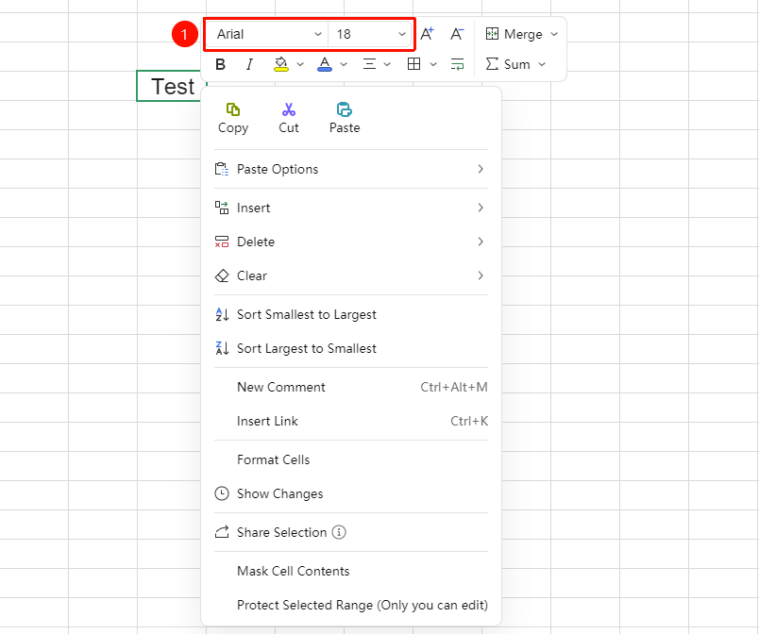Apply the blue font color
Screen dimensions: 759x634
(325, 64)
